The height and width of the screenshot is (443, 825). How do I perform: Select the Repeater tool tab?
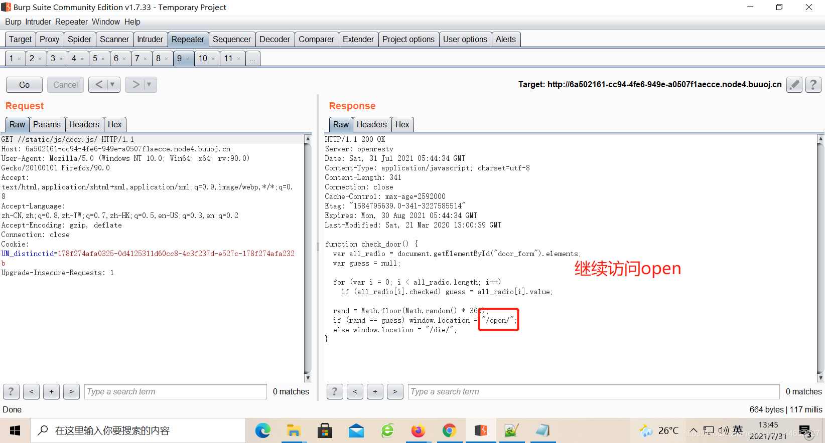pos(188,39)
